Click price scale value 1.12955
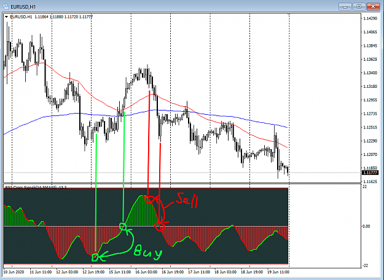 coord(370,100)
